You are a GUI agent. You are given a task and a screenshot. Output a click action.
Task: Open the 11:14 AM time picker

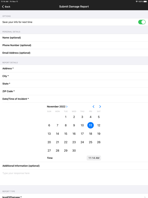(x=94, y=158)
